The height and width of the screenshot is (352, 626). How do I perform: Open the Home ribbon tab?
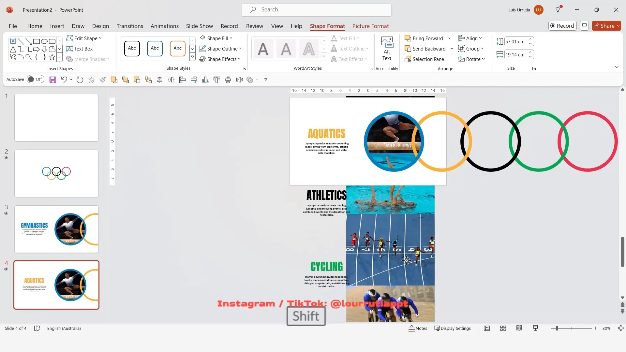pyautogui.click(x=35, y=26)
